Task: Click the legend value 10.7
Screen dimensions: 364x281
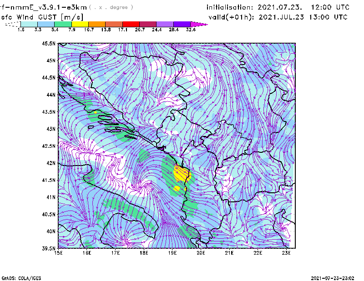Action: [89, 30]
